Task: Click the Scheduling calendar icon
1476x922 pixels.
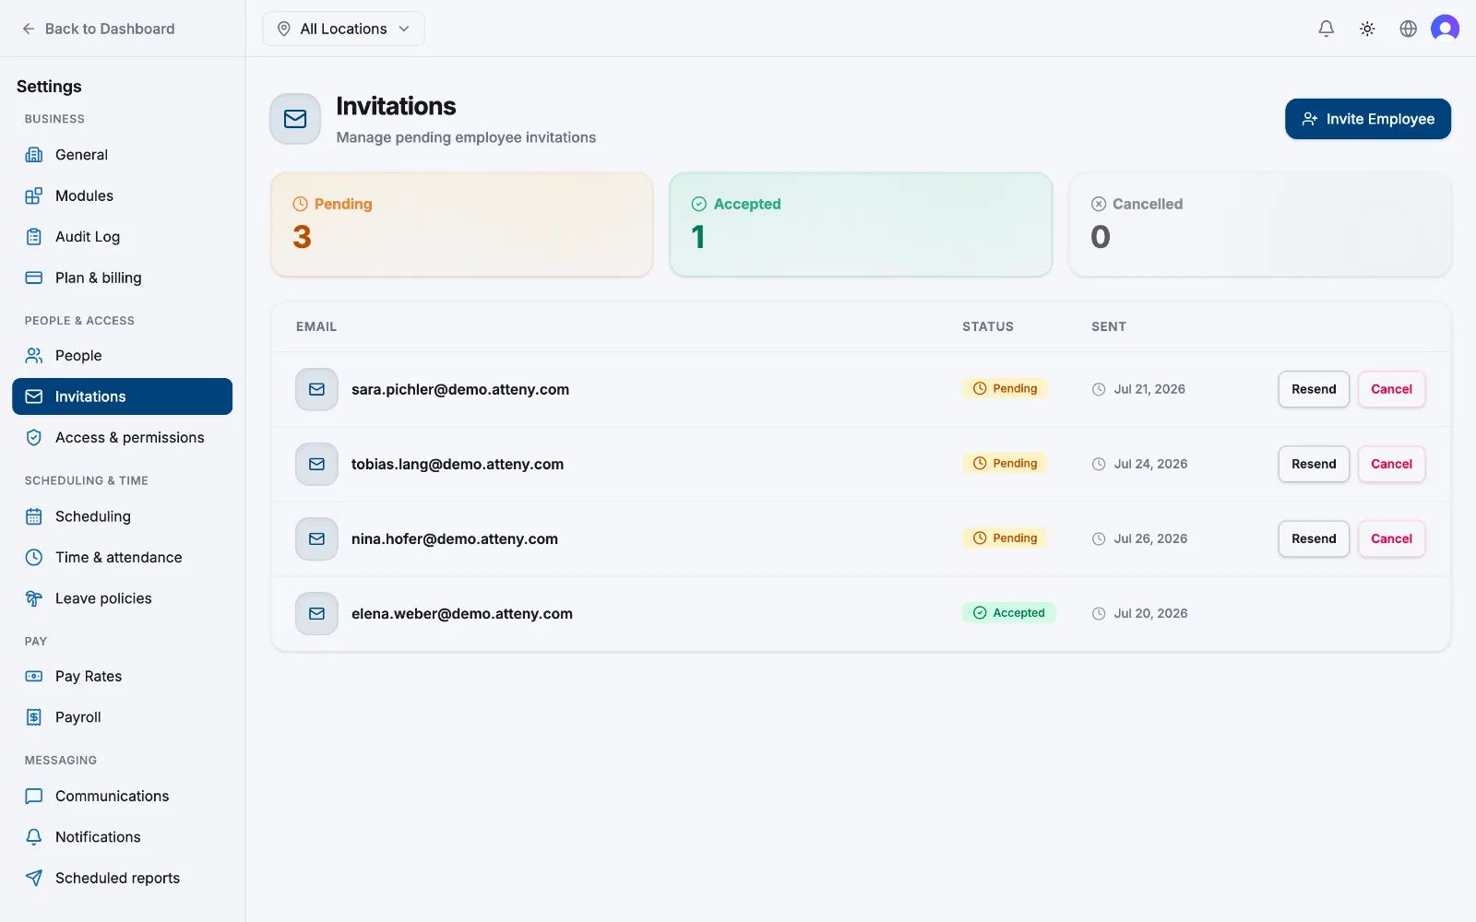Action: point(34,516)
